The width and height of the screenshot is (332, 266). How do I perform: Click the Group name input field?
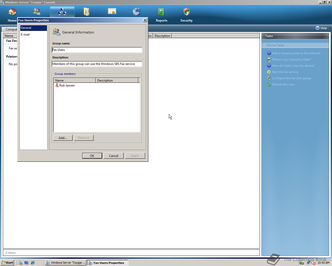click(x=97, y=50)
